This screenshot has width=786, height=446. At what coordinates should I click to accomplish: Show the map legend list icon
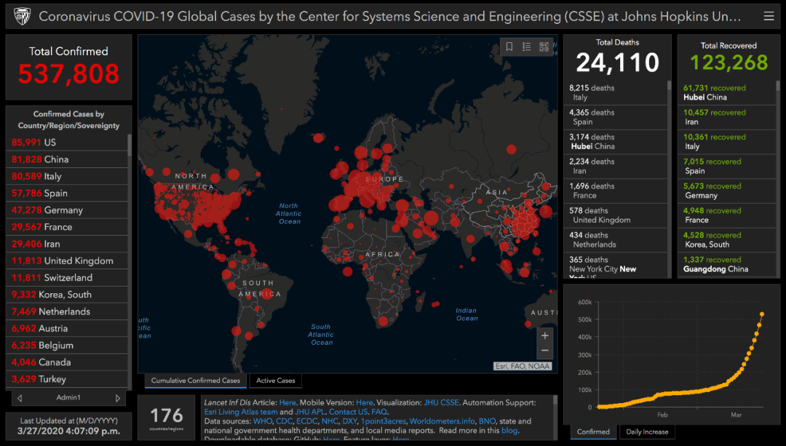pyautogui.click(x=527, y=47)
